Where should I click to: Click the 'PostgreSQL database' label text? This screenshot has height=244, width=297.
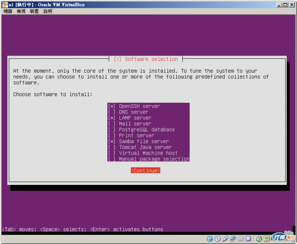click(x=147, y=129)
